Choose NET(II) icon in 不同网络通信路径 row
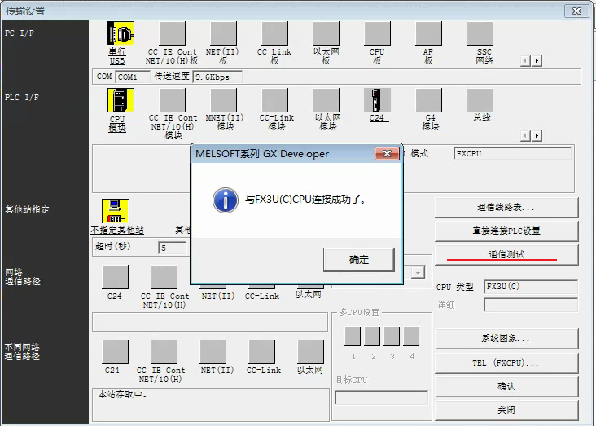The width and height of the screenshot is (596, 426). (x=213, y=352)
